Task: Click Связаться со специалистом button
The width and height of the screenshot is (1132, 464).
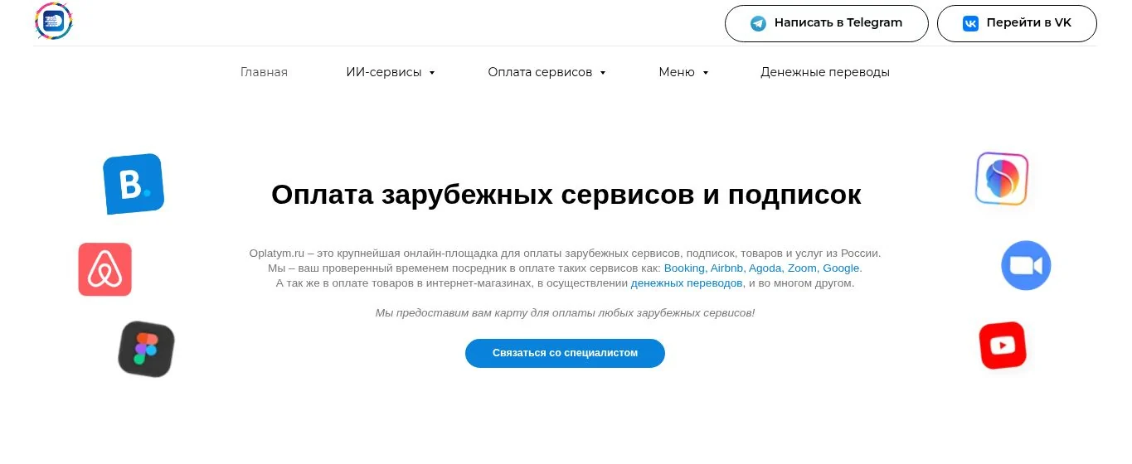Action: pyautogui.click(x=565, y=353)
